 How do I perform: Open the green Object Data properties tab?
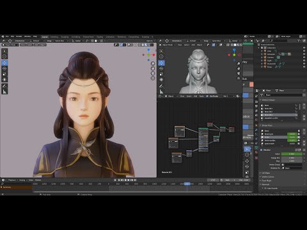coord(256,148)
